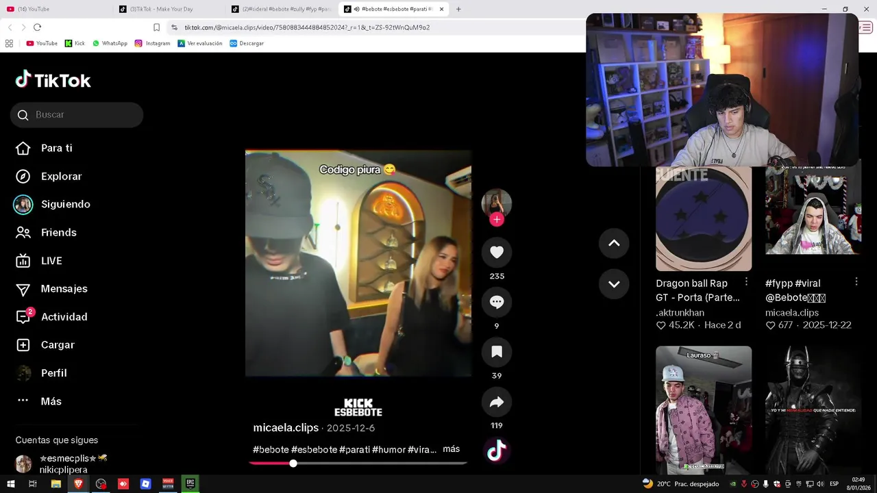Go to next video with down chevron
Screen dimensions: 877x493
coord(614,284)
